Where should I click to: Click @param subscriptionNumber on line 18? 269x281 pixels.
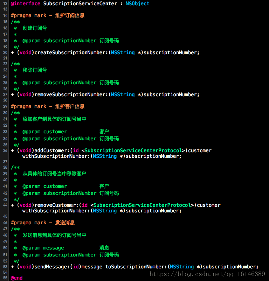(x=59, y=41)
